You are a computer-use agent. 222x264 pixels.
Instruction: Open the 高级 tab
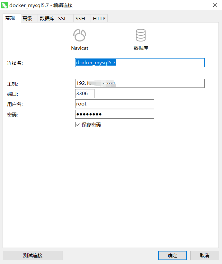click(29, 18)
